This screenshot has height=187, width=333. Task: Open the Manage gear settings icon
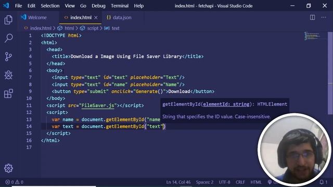8,168
